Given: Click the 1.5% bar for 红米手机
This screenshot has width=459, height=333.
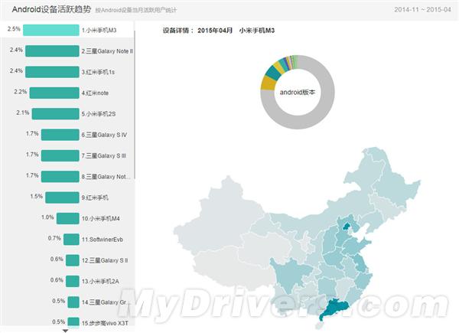Looking at the screenshot, I should click(62, 198).
